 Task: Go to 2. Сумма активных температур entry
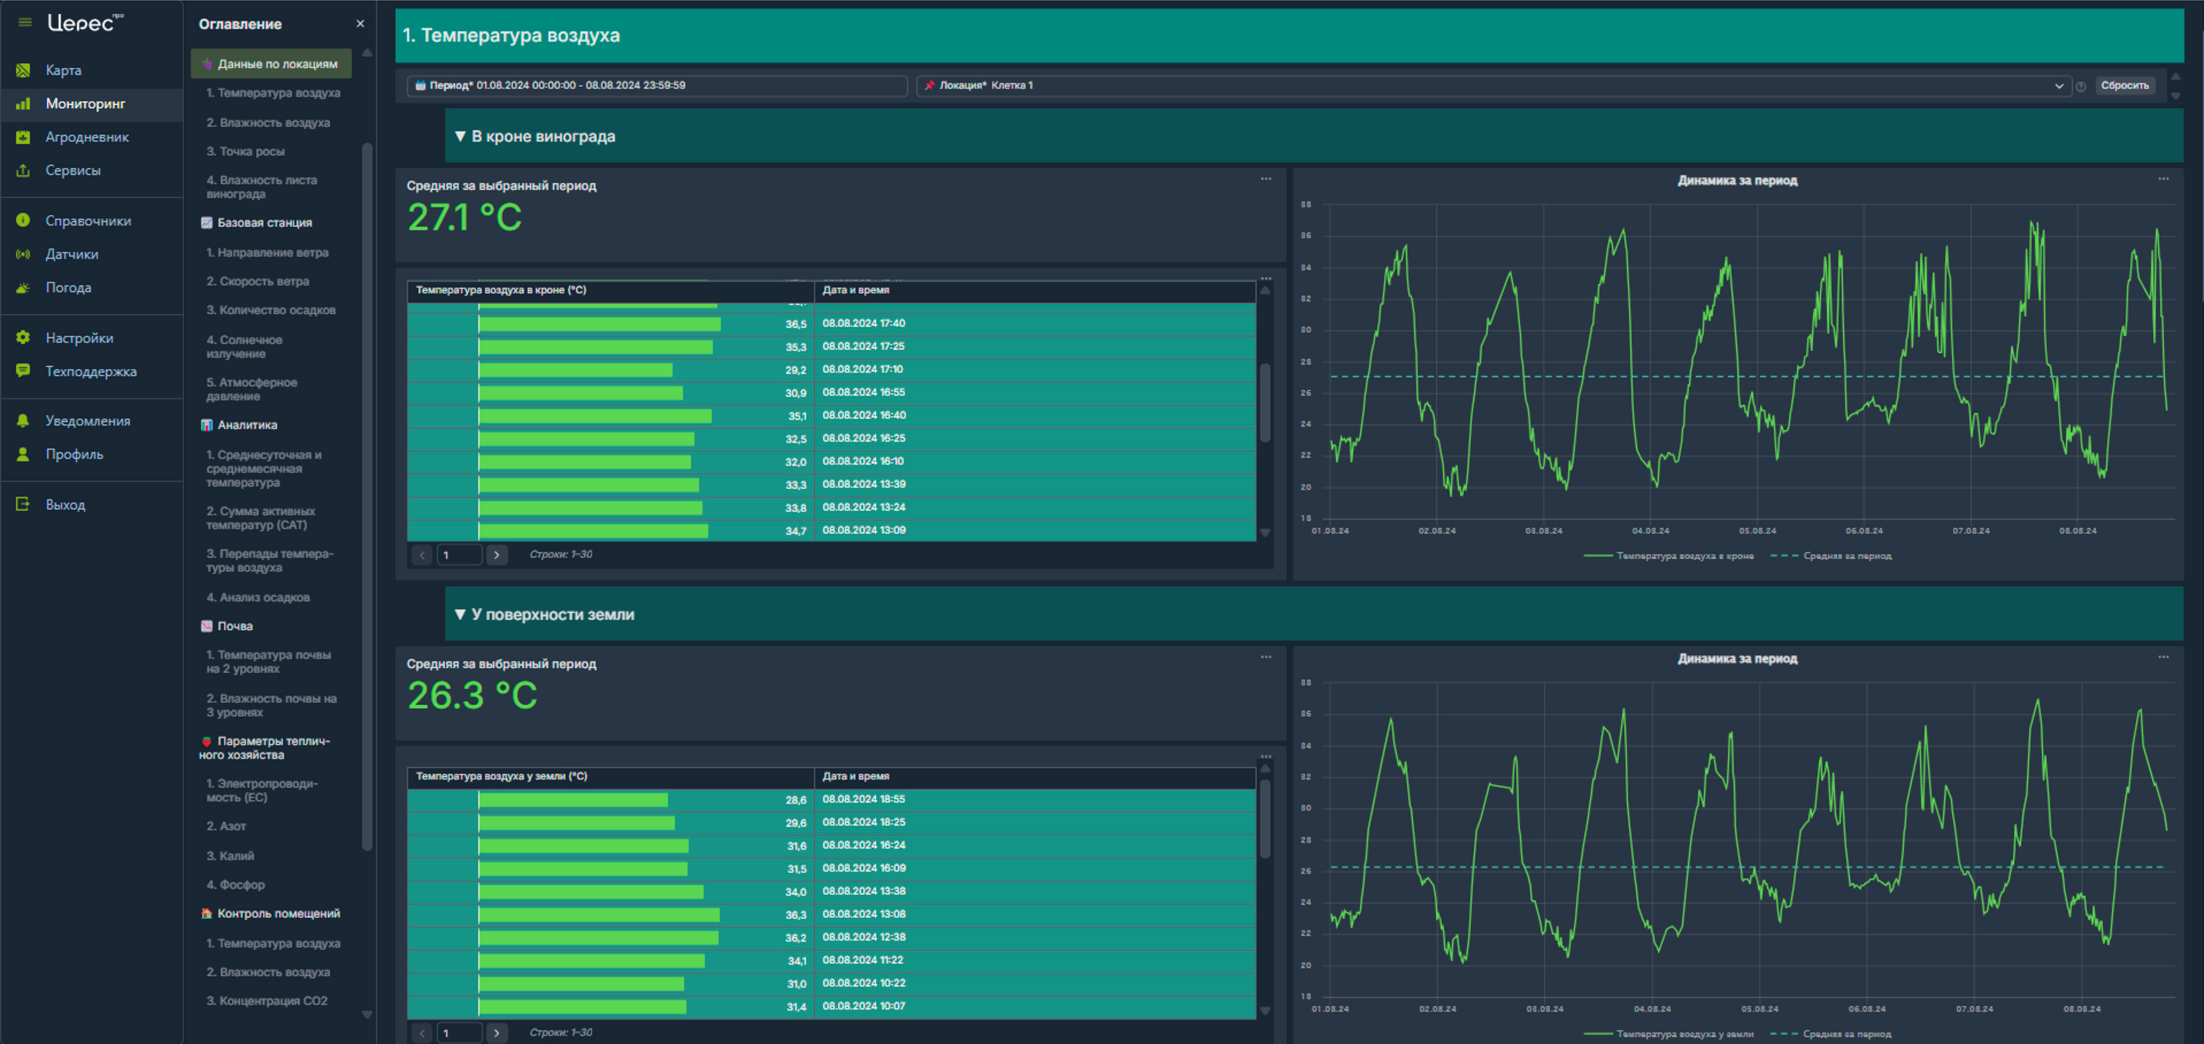pos(261,518)
